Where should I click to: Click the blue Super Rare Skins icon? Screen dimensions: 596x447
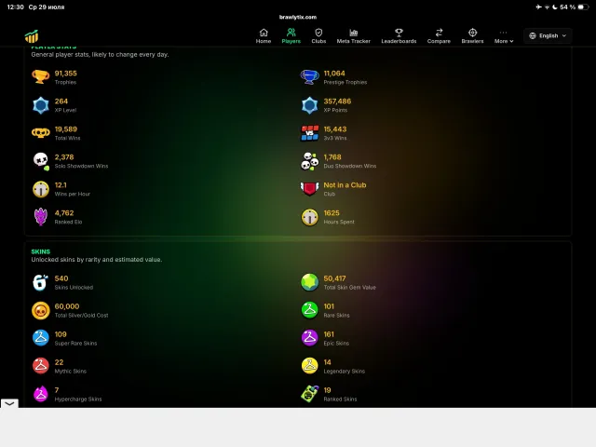[x=41, y=338]
